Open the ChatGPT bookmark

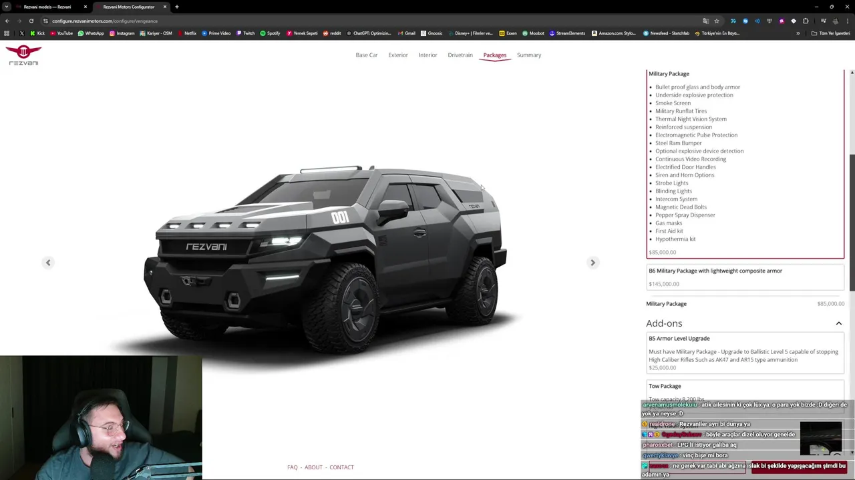(x=368, y=33)
